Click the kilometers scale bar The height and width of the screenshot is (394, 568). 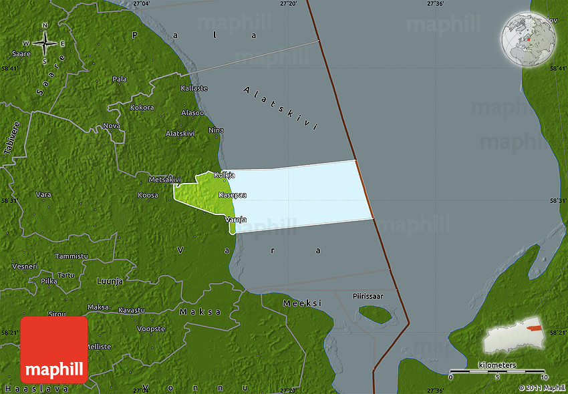(x=497, y=371)
